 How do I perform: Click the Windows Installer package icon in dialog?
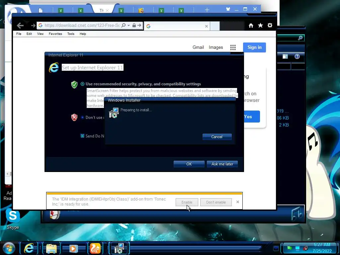point(114,113)
